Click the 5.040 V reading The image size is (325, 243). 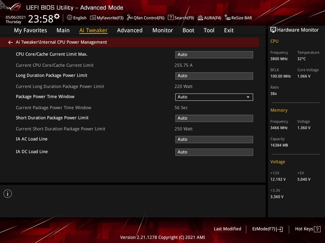tap(304, 179)
